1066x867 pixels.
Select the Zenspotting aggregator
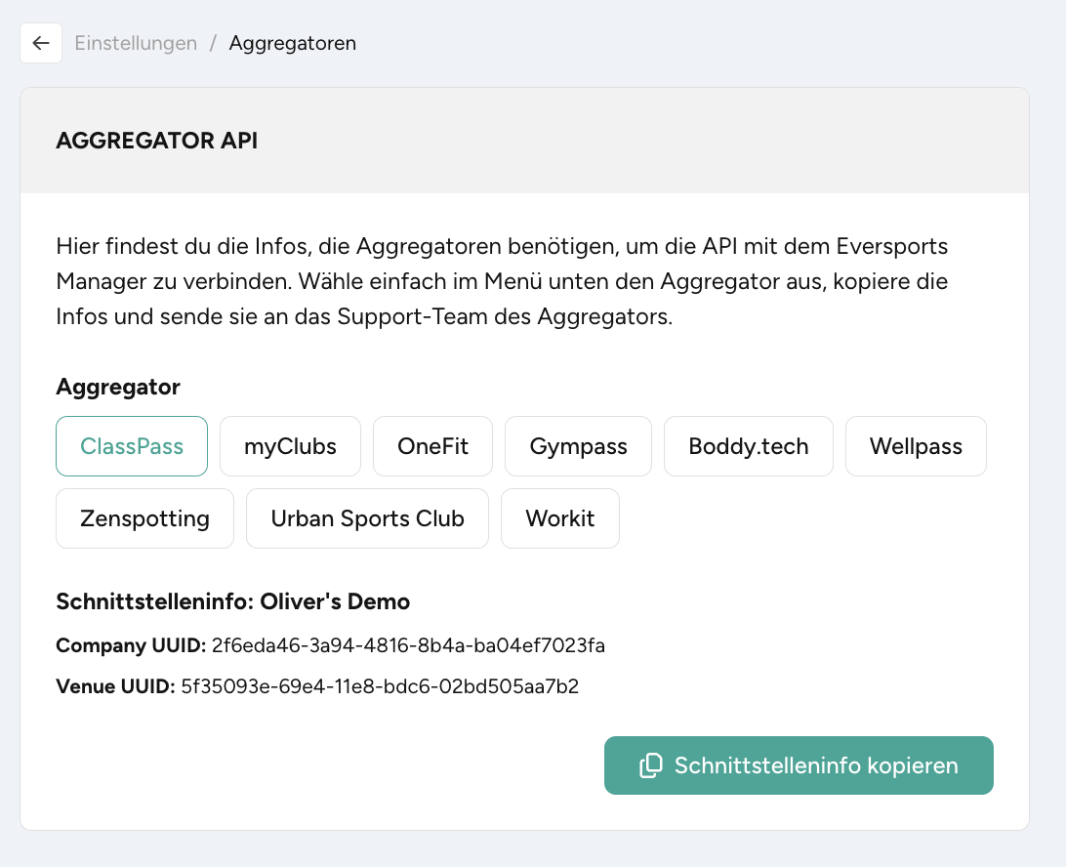pos(144,518)
